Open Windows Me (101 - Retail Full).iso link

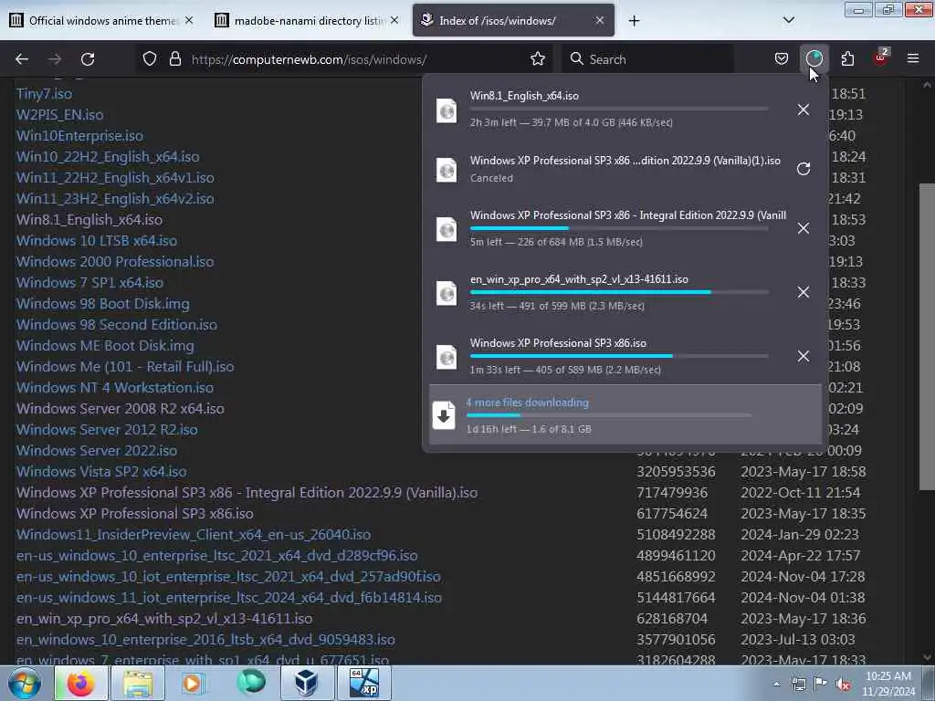(x=125, y=367)
